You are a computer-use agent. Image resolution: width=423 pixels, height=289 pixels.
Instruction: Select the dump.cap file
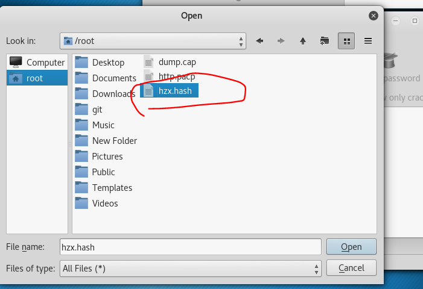coord(176,62)
